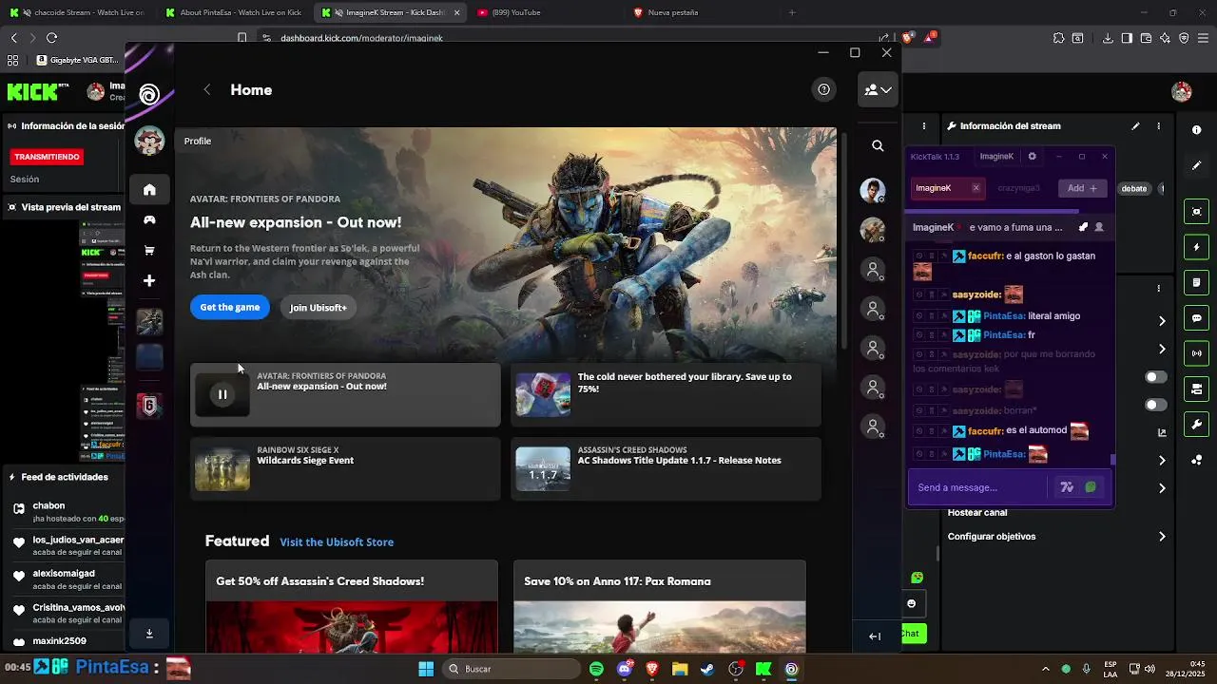Open the help question mark icon
Image resolution: width=1217 pixels, height=684 pixels.
823,89
